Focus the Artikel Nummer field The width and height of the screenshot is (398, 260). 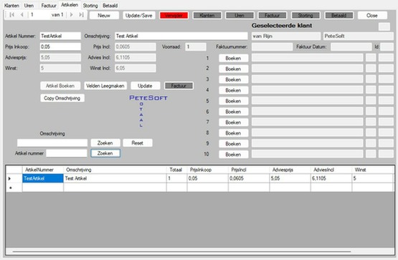(60, 36)
